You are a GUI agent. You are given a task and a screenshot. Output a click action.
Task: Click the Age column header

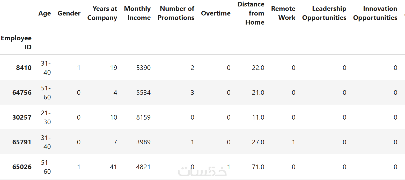click(45, 13)
